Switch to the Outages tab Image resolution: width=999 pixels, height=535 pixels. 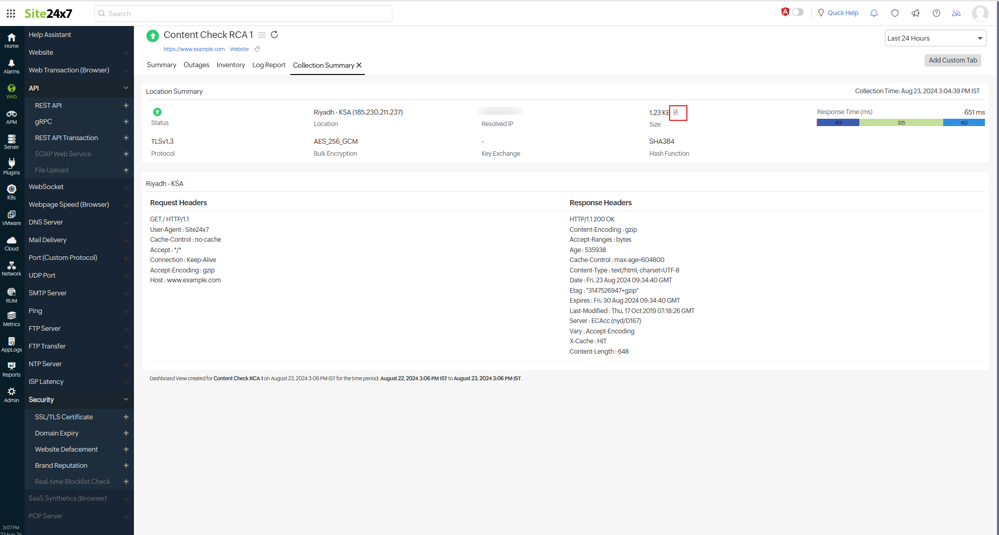[x=196, y=65]
